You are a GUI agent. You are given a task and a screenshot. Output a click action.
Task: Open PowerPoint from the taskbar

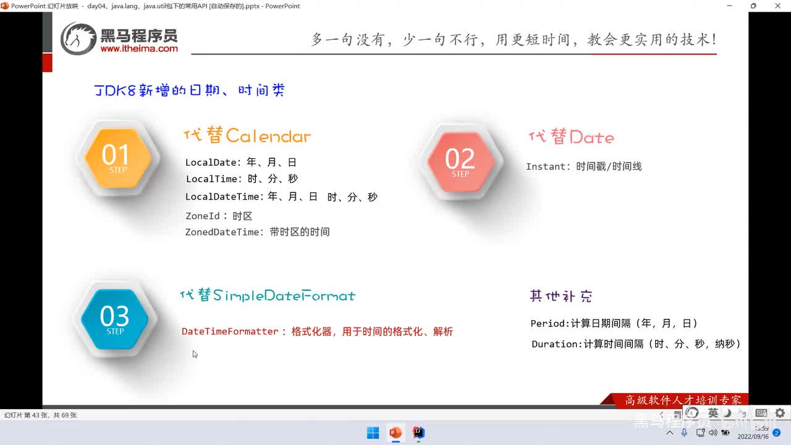pyautogui.click(x=395, y=433)
